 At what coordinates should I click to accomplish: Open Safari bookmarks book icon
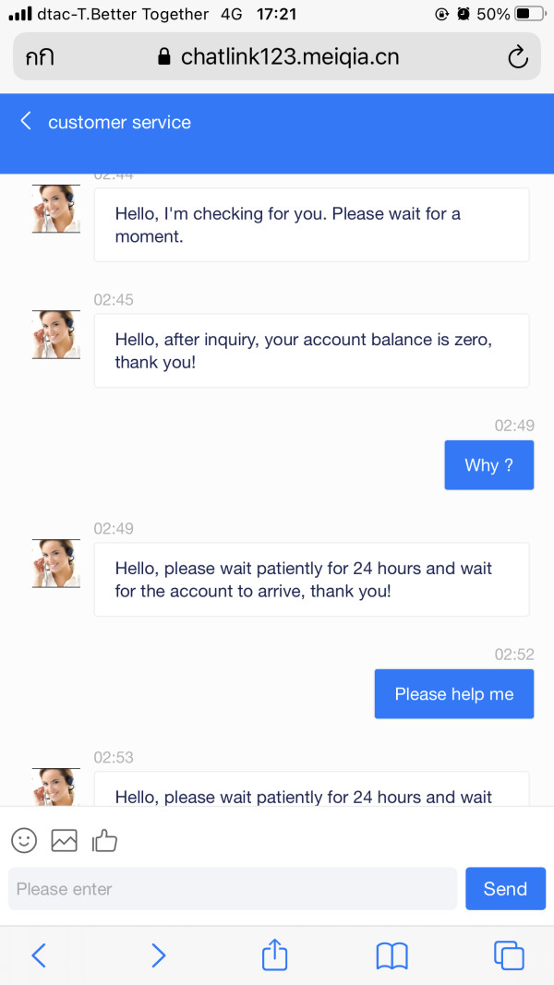391,956
